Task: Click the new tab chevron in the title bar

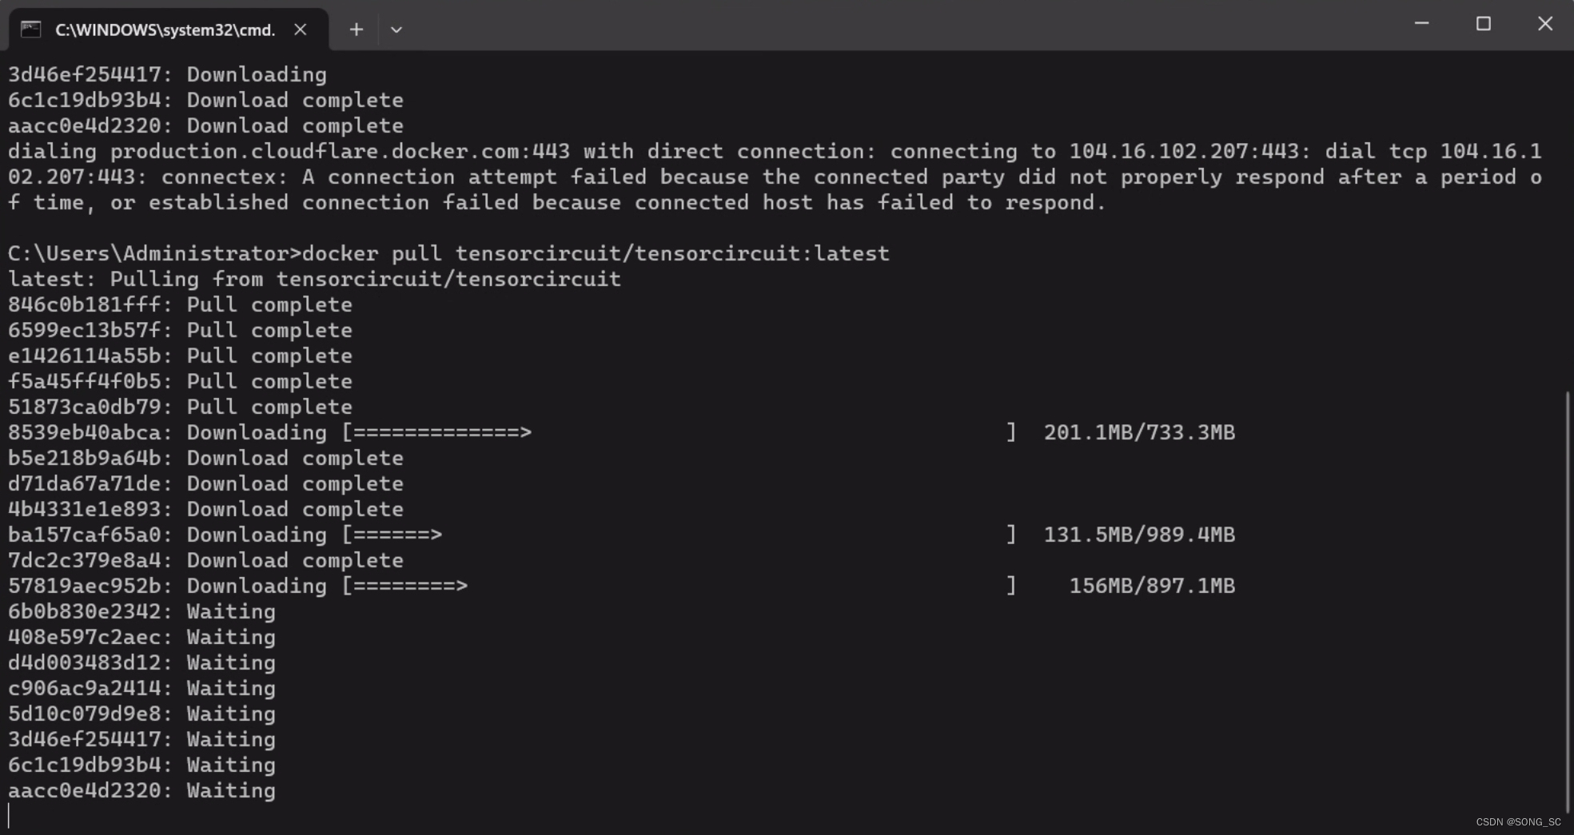Action: coord(396,29)
